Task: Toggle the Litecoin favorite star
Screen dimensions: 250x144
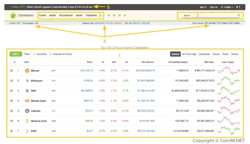Action: point(12,111)
